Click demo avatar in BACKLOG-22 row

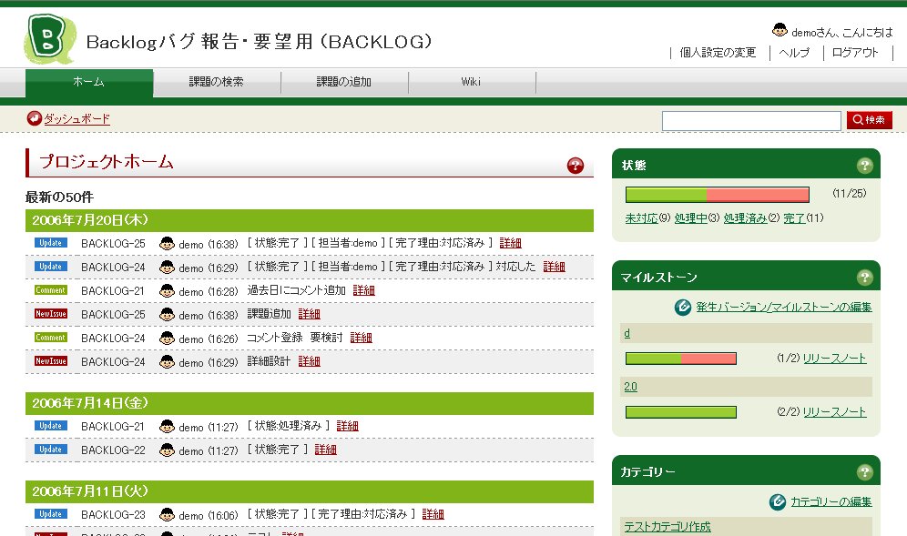point(168,450)
